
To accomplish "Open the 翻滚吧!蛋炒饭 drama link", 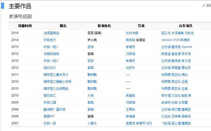I will click(x=55, y=109).
